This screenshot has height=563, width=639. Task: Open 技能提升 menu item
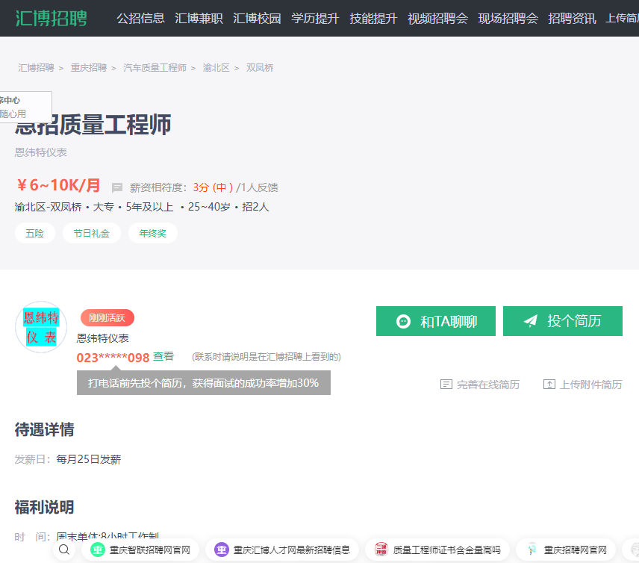coord(373,19)
